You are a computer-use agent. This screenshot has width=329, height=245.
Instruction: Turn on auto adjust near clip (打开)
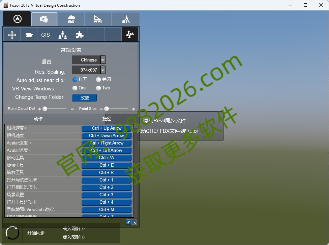pos(75,80)
